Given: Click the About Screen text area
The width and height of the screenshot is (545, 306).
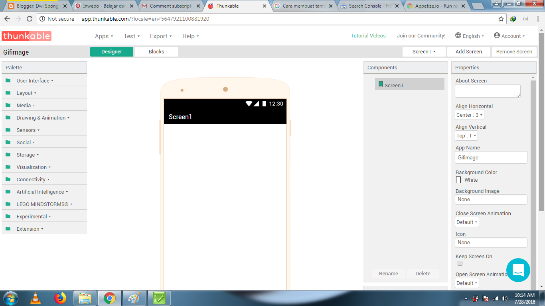Looking at the screenshot, I should [x=488, y=91].
